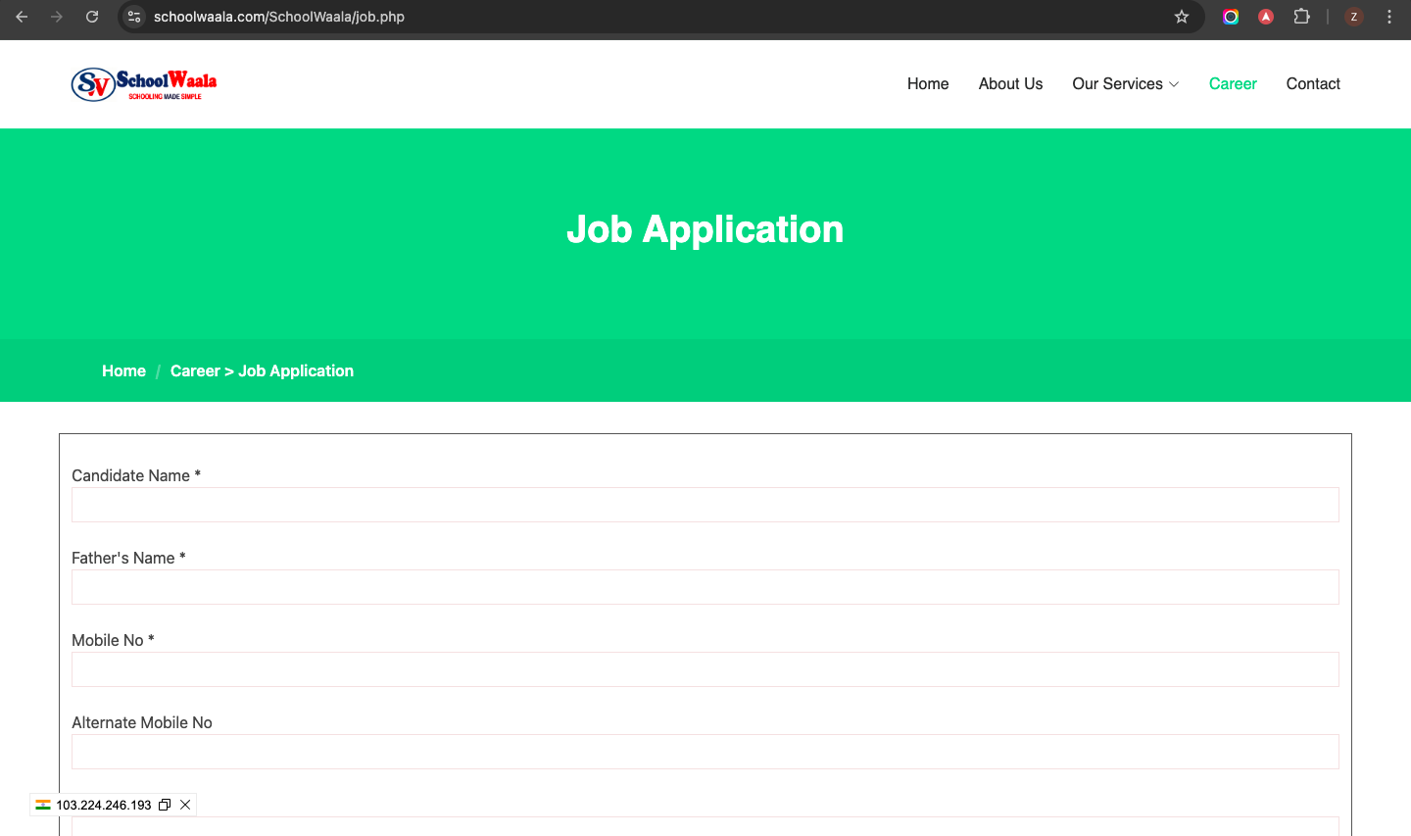Expand the Our Services dropdown
The width and height of the screenshot is (1411, 836).
(1125, 84)
